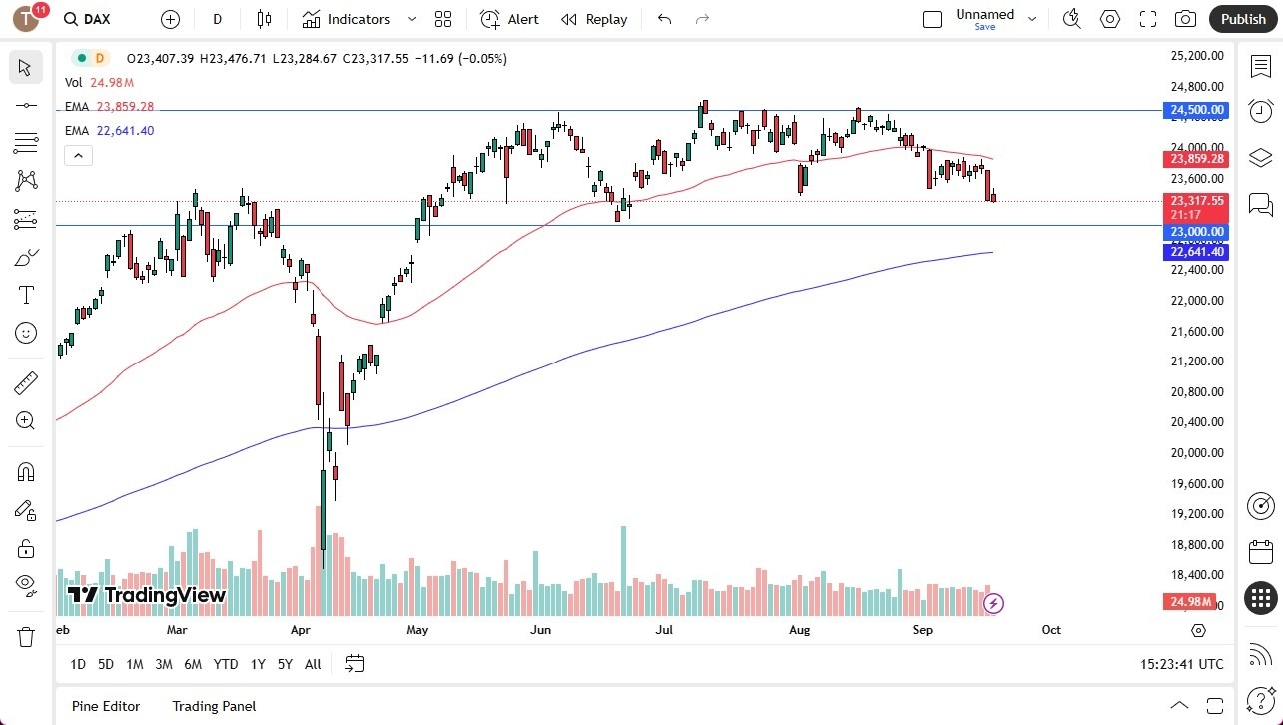Open the Trading Panel

click(x=213, y=706)
